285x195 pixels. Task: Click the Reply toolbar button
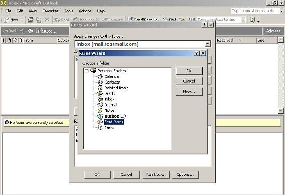62,20
